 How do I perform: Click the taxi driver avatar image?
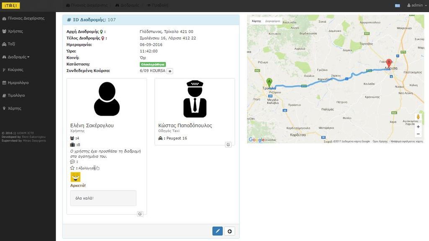pos(195,99)
